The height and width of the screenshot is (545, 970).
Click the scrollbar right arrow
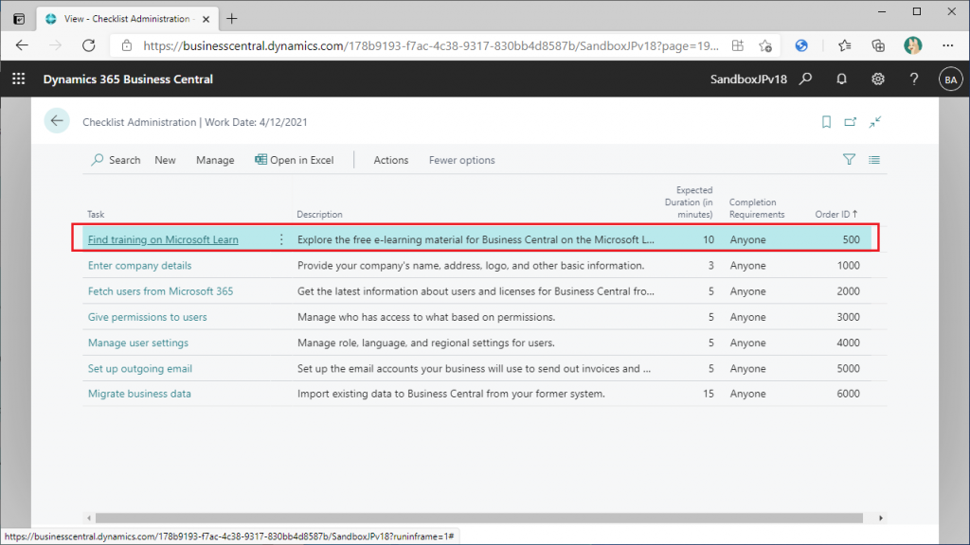pyautogui.click(x=881, y=518)
